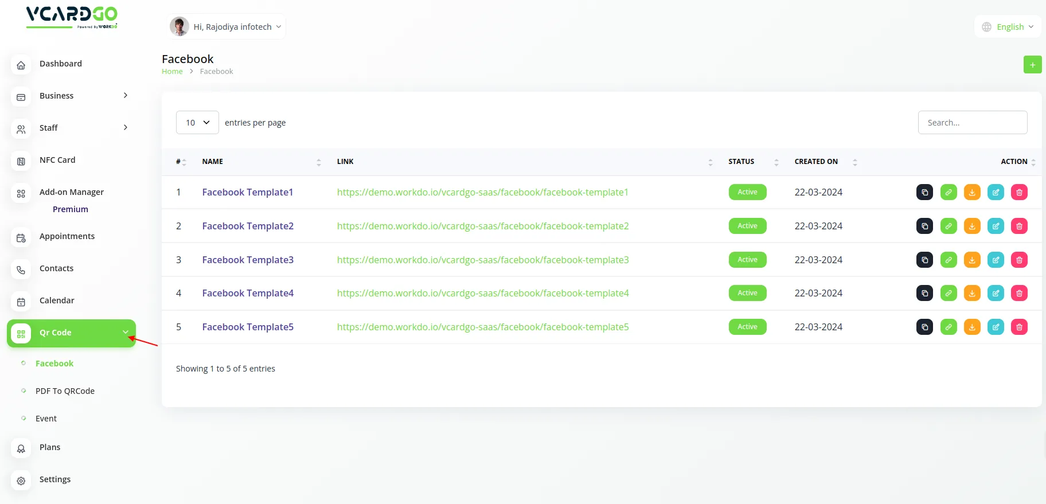Open Plans in sidebar
Viewport: 1046px width, 504px height.
[50, 447]
